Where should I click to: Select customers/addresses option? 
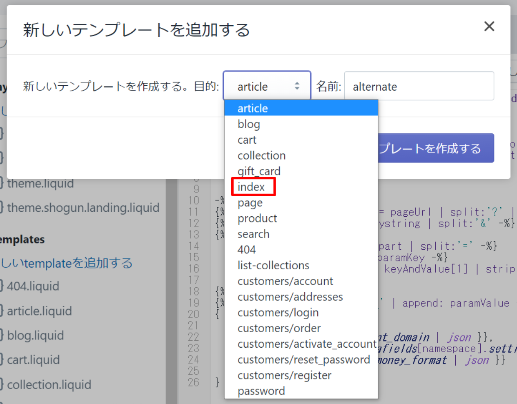coord(301,297)
